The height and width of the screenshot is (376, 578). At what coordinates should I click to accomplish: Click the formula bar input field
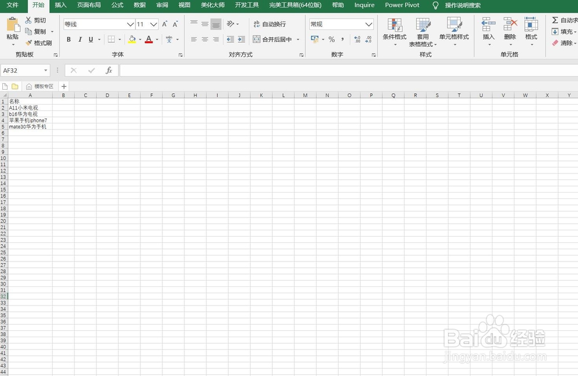(349, 70)
